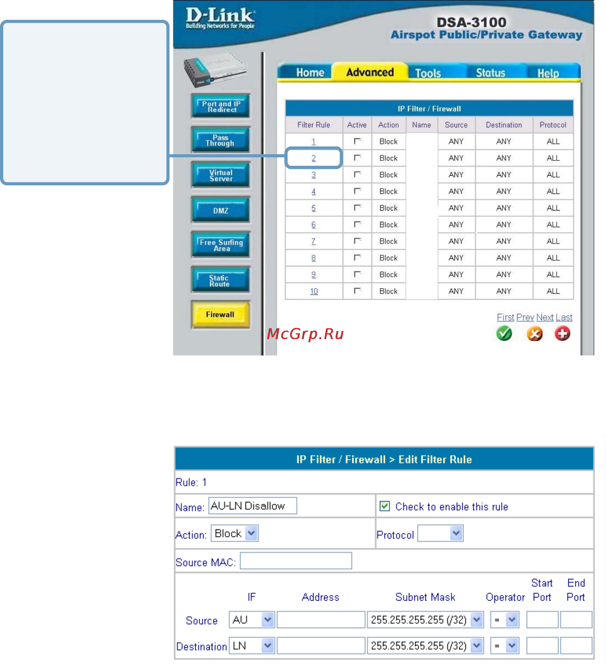The width and height of the screenshot is (606, 667).
Task: Switch to the Home tab
Action: tap(310, 73)
